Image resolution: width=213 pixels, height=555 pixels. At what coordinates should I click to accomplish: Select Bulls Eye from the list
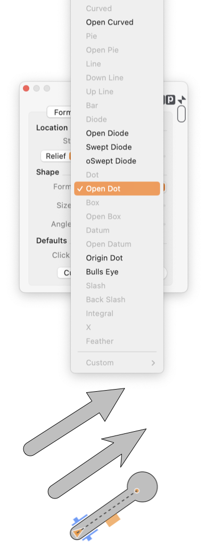coord(102,272)
